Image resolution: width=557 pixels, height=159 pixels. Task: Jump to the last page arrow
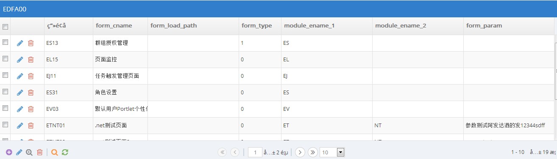313,152
